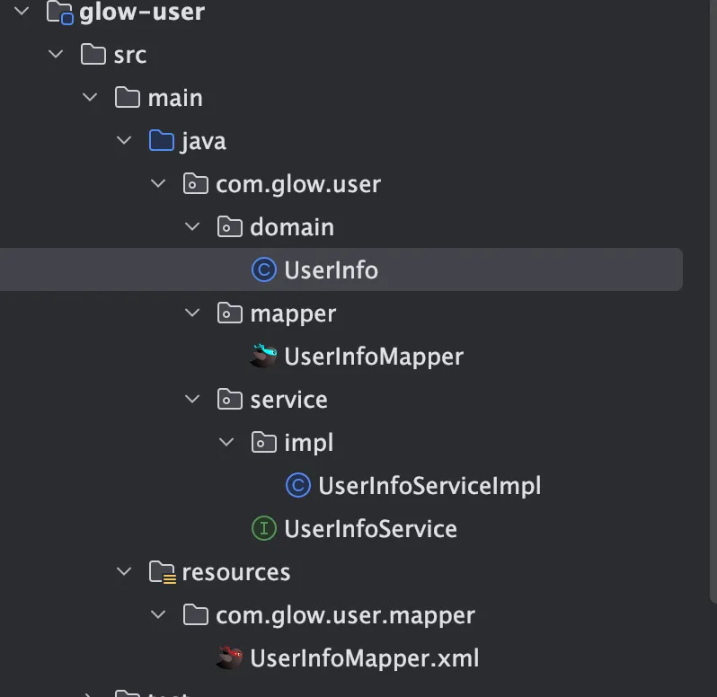Select the UserInfoServiceImpl file
The image size is (717, 697).
(429, 486)
